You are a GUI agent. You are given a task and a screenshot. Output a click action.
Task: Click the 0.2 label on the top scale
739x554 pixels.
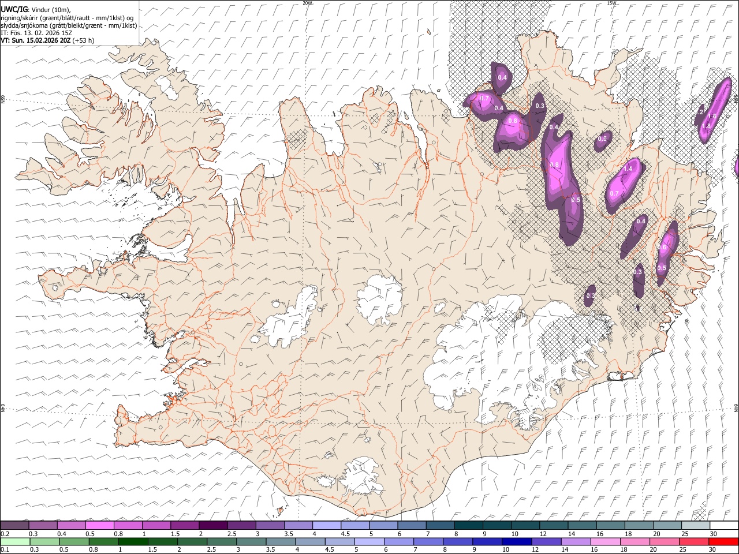(x=4, y=534)
